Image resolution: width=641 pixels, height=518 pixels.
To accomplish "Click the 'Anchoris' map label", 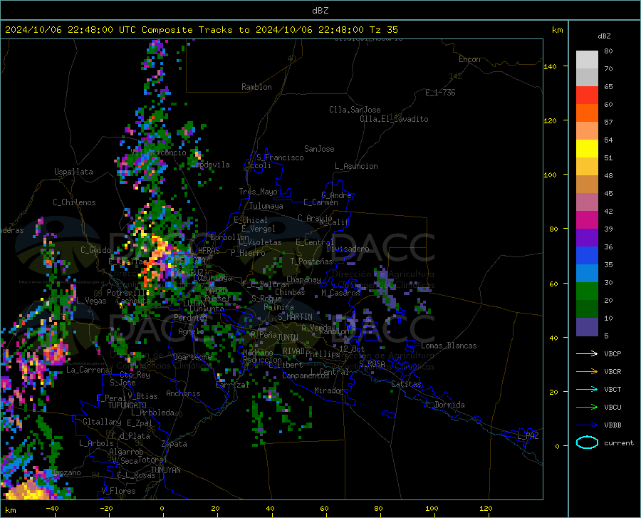I will point(183,393).
